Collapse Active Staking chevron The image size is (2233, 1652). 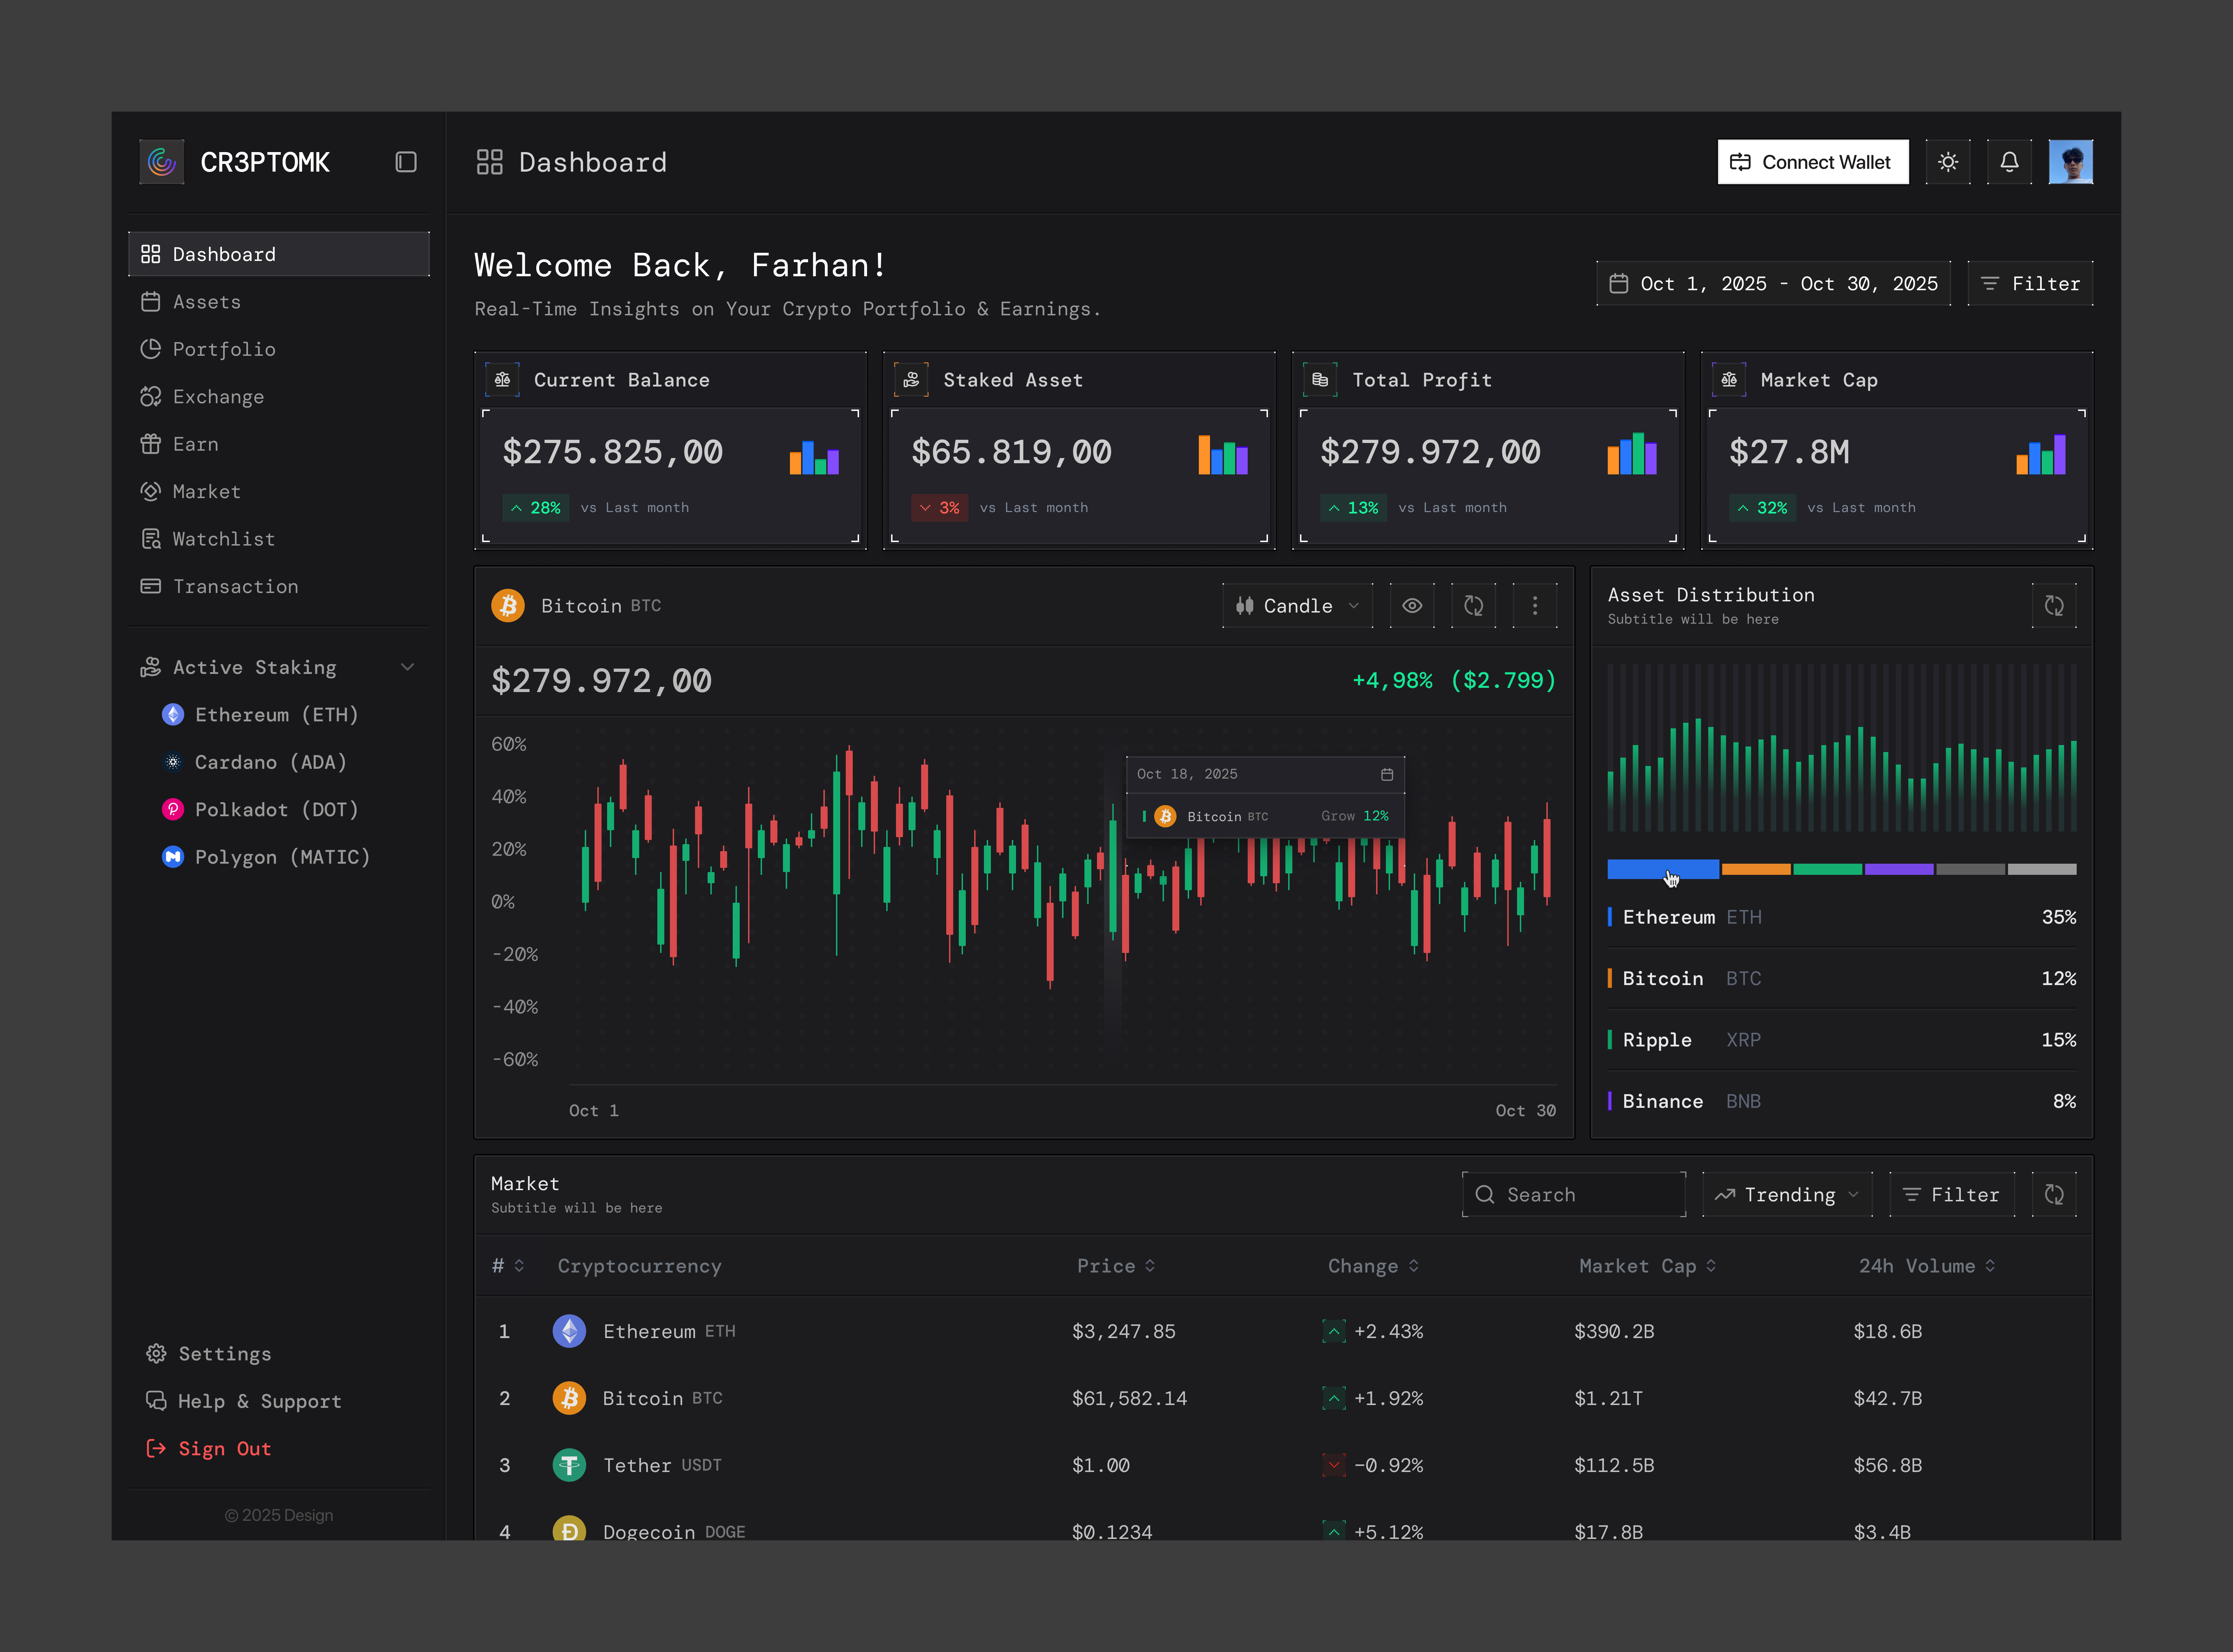coord(407,667)
